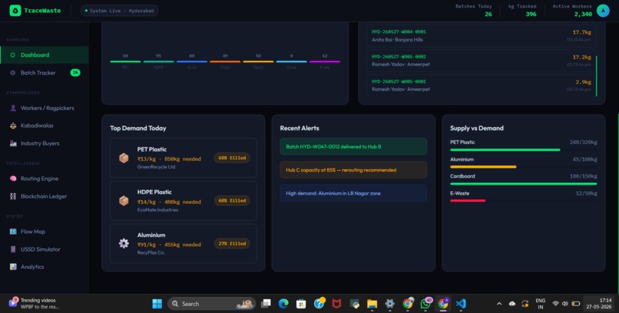Open Visual Studio Code from the taskbar

(x=461, y=304)
